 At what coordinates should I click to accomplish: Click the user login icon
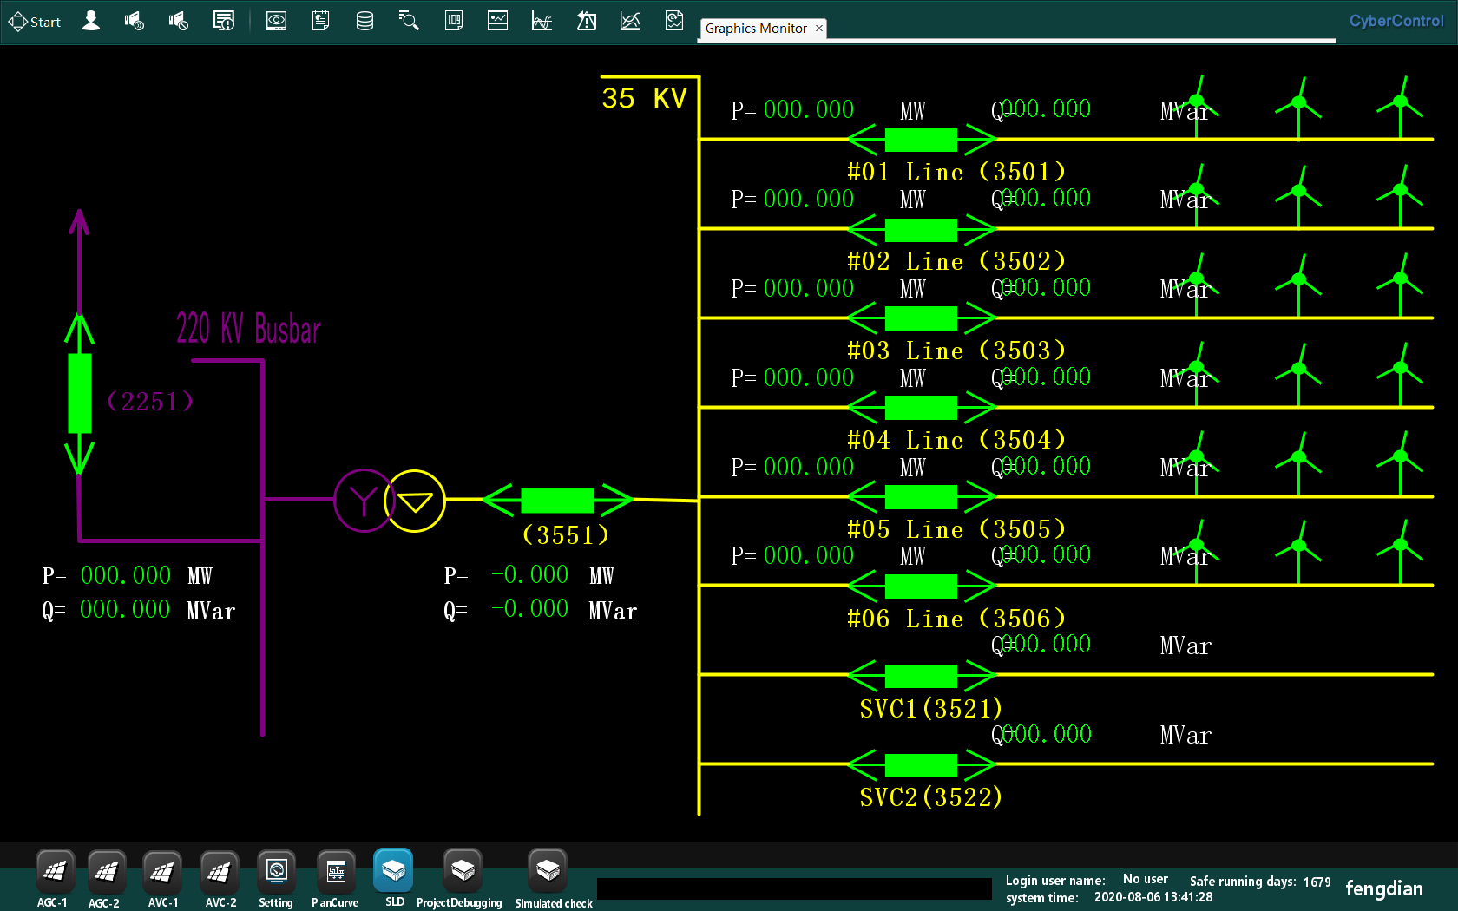click(90, 21)
